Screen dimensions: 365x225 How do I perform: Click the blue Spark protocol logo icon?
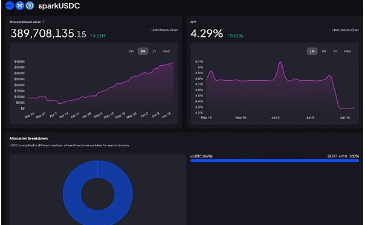[x=10, y=5]
